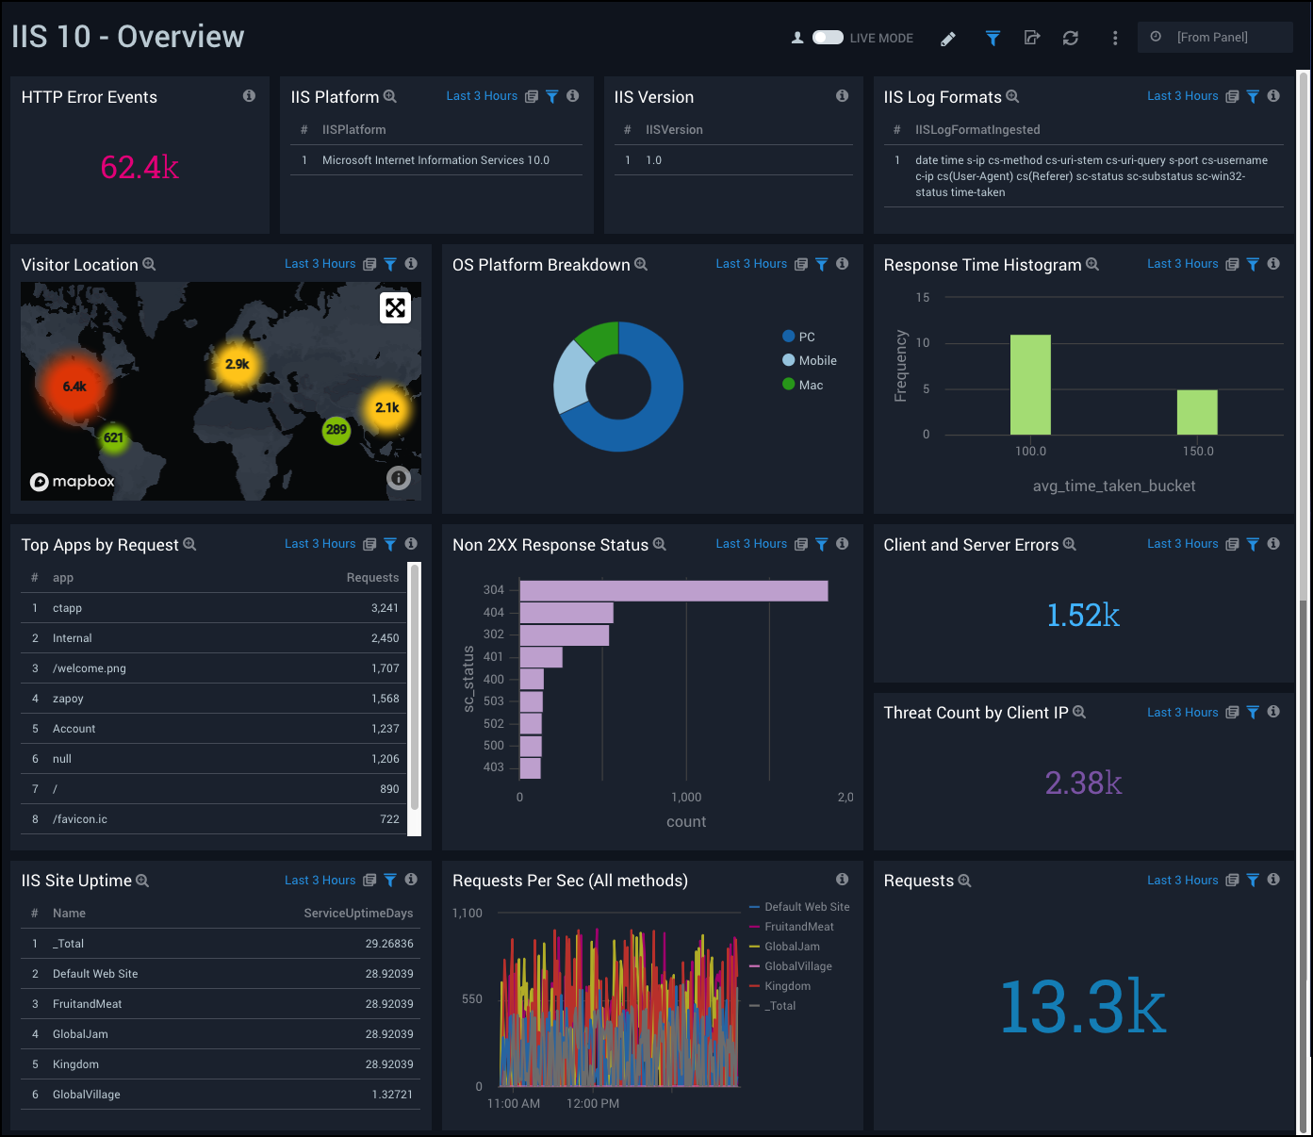Change Client and Server Errors Last 3 Hours
Image resolution: width=1313 pixels, height=1137 pixels.
[1183, 544]
